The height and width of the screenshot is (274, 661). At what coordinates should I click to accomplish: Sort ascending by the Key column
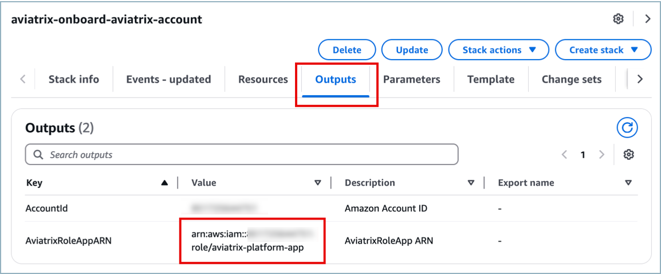click(x=165, y=183)
